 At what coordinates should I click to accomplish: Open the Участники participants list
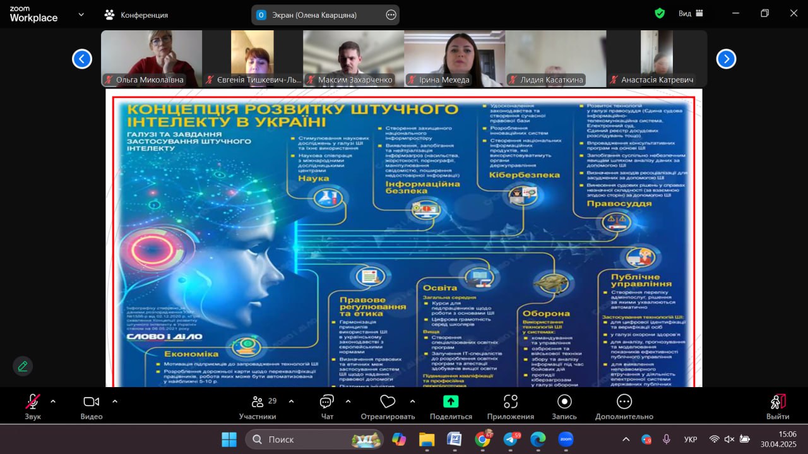pyautogui.click(x=258, y=402)
